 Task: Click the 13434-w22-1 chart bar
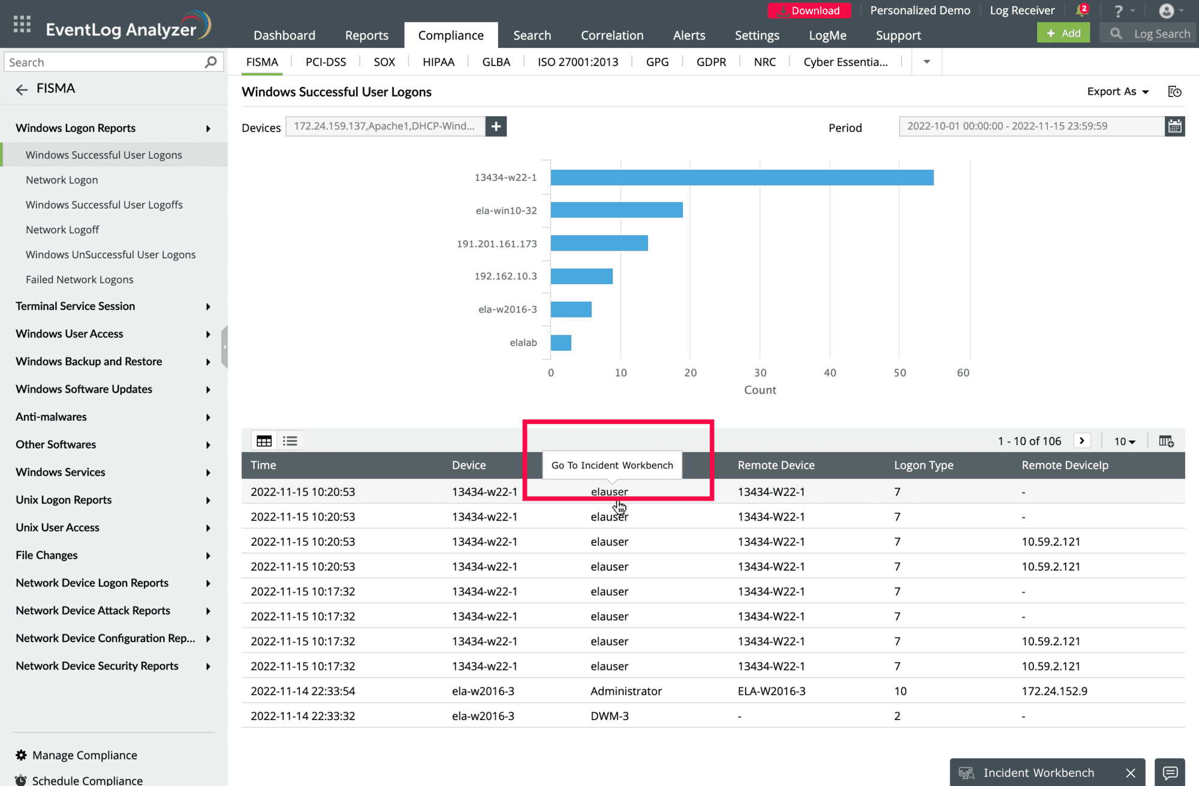click(742, 177)
